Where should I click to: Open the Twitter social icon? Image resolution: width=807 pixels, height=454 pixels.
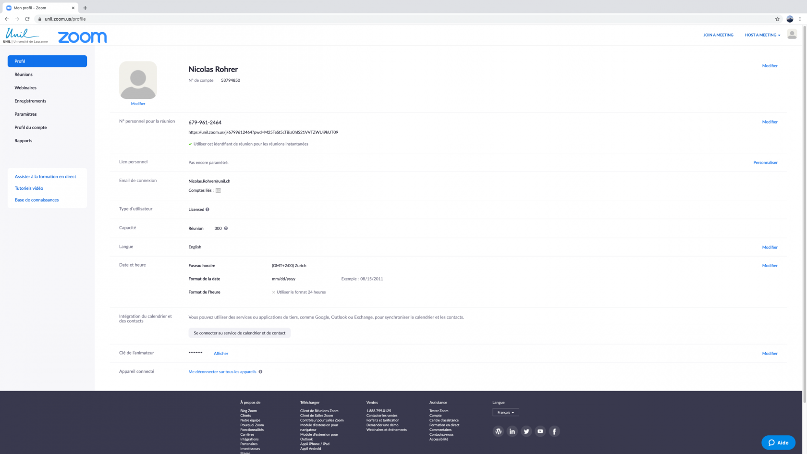point(526,431)
